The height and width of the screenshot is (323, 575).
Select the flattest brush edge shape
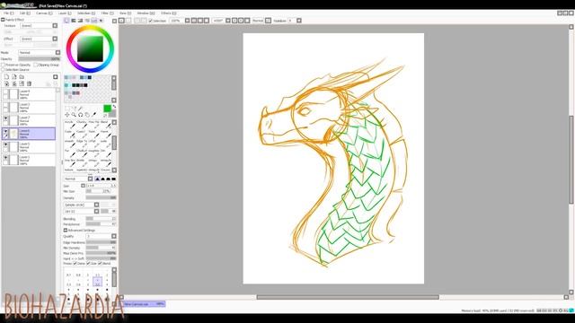click(x=114, y=179)
